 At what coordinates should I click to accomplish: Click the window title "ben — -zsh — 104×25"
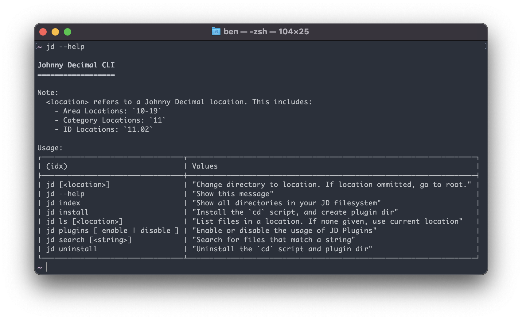(266, 32)
